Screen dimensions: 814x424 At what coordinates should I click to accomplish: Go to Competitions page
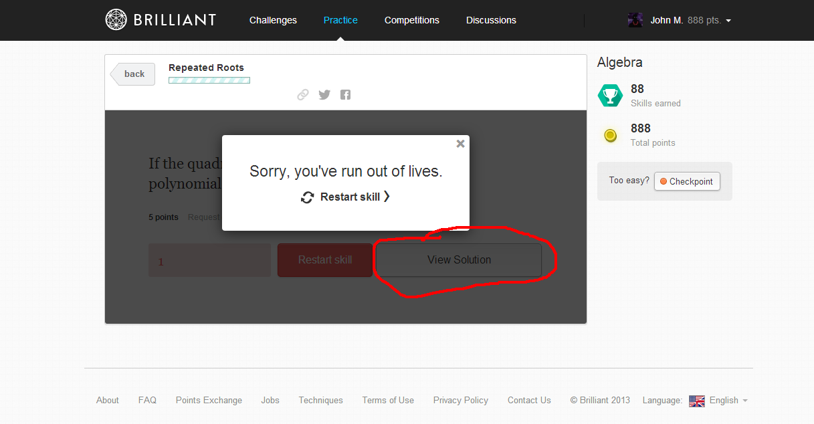[x=412, y=20]
